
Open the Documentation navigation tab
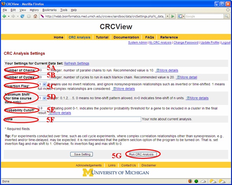pyautogui.click(x=126, y=37)
